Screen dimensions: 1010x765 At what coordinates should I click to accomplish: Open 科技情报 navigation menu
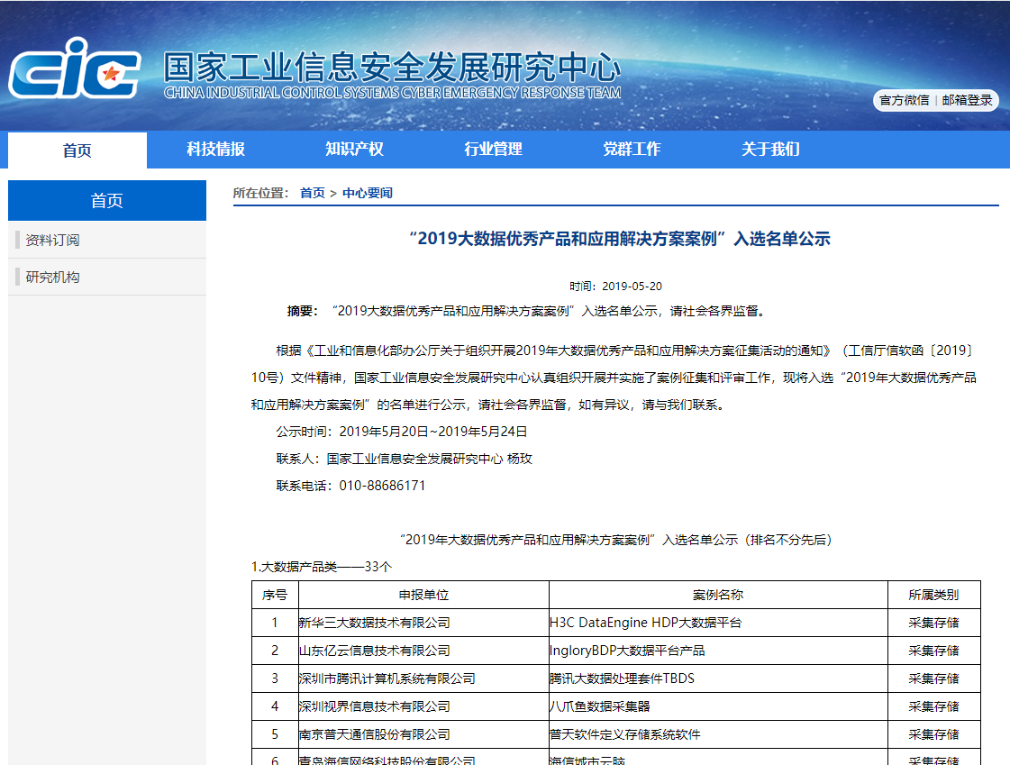[215, 150]
